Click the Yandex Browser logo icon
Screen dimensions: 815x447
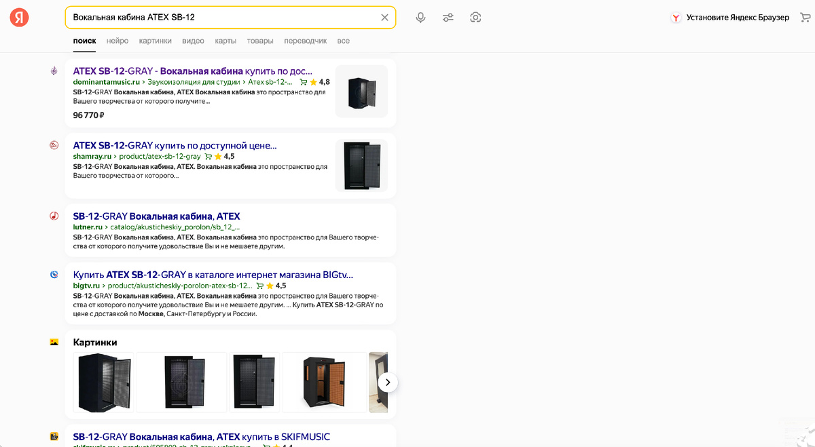pyautogui.click(x=676, y=18)
